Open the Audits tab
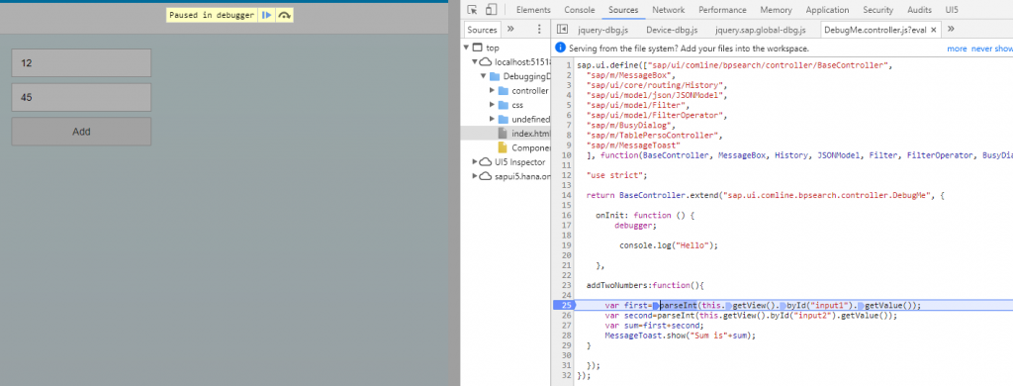 tap(919, 10)
